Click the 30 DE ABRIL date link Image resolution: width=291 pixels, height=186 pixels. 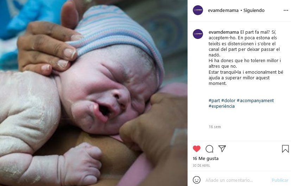201,165
